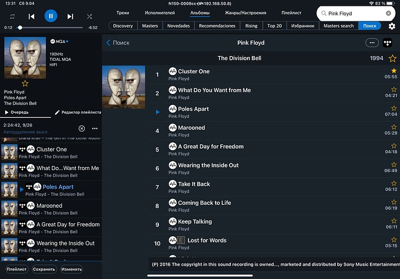This screenshot has width=400, height=279.
Task: Favorite A Great Day for Freedom star
Action: coord(394,146)
